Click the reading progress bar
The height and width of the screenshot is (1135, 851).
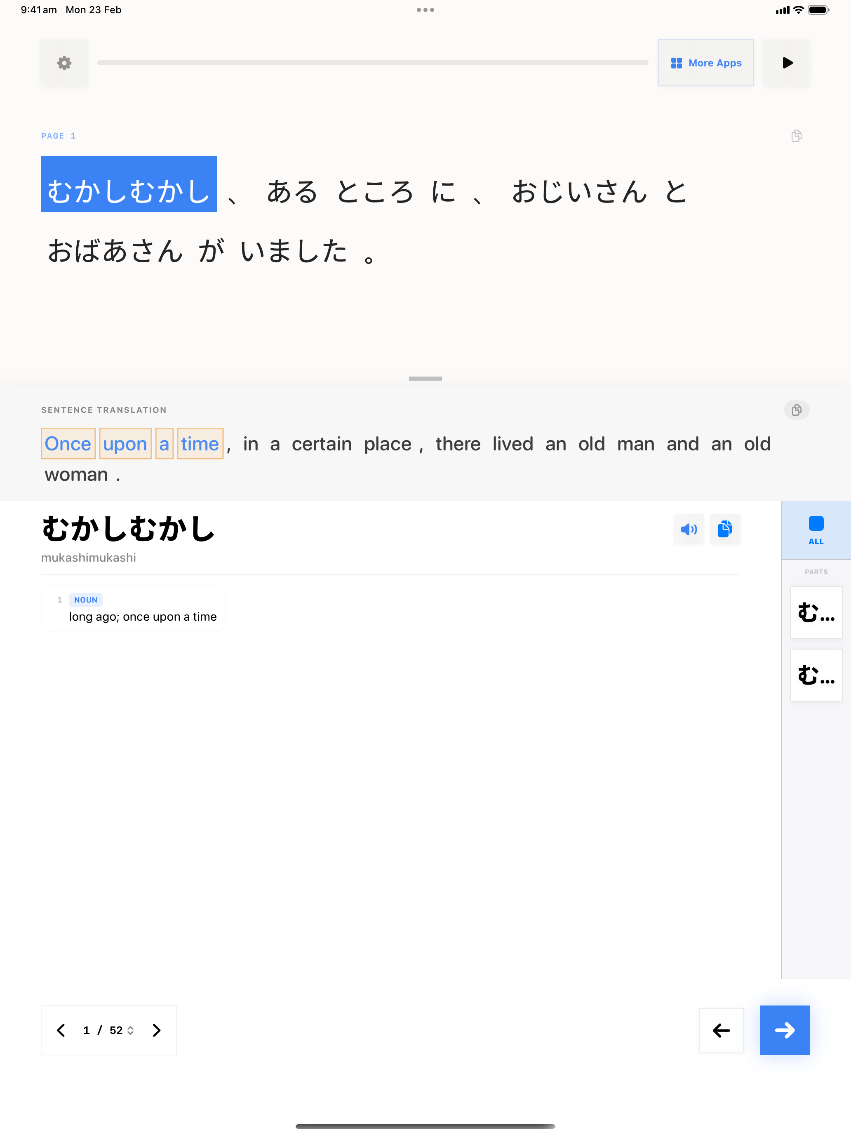pyautogui.click(x=372, y=63)
